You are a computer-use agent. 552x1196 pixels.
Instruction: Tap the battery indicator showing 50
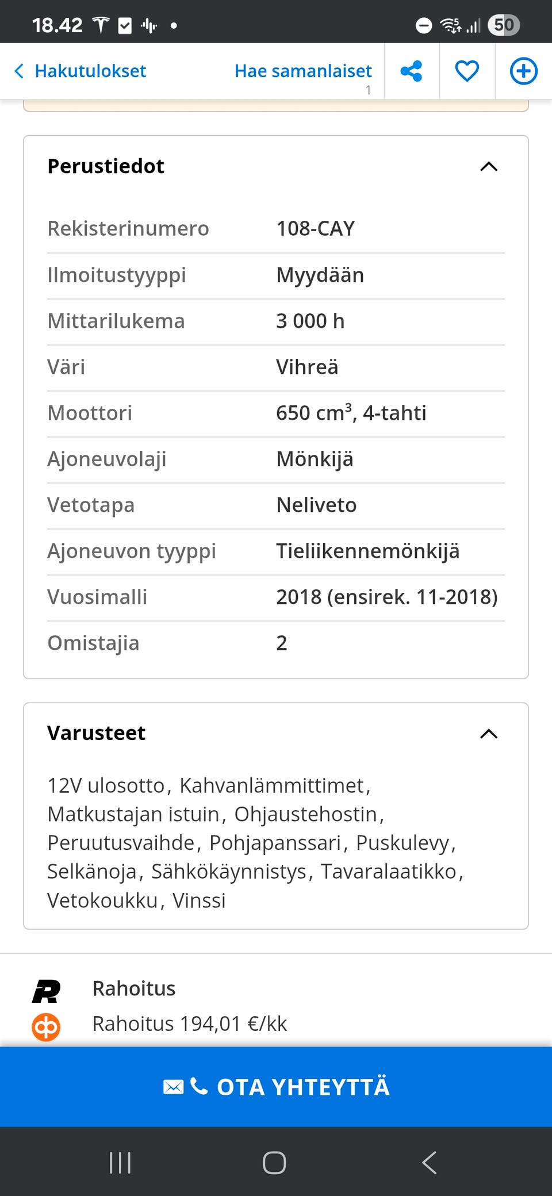(504, 24)
